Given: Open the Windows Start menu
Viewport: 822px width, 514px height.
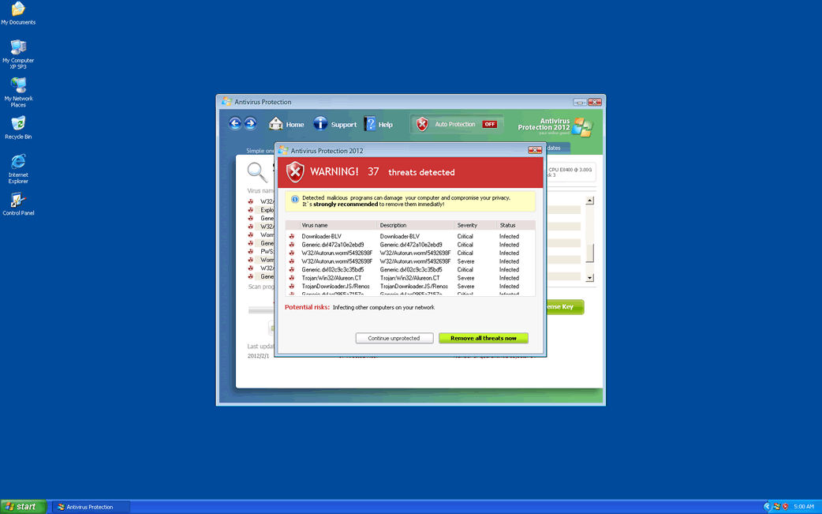Looking at the screenshot, I should [x=21, y=507].
